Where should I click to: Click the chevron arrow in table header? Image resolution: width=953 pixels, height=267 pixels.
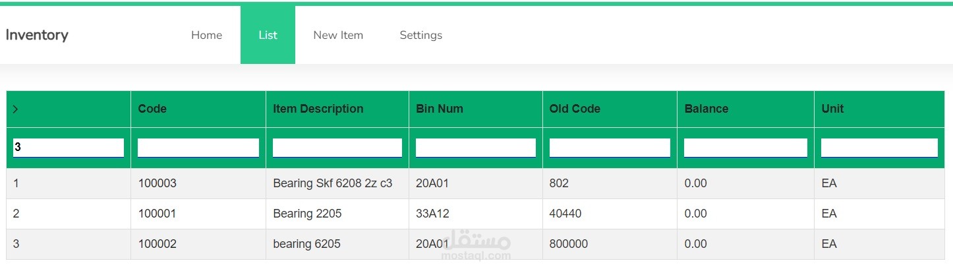click(15, 109)
